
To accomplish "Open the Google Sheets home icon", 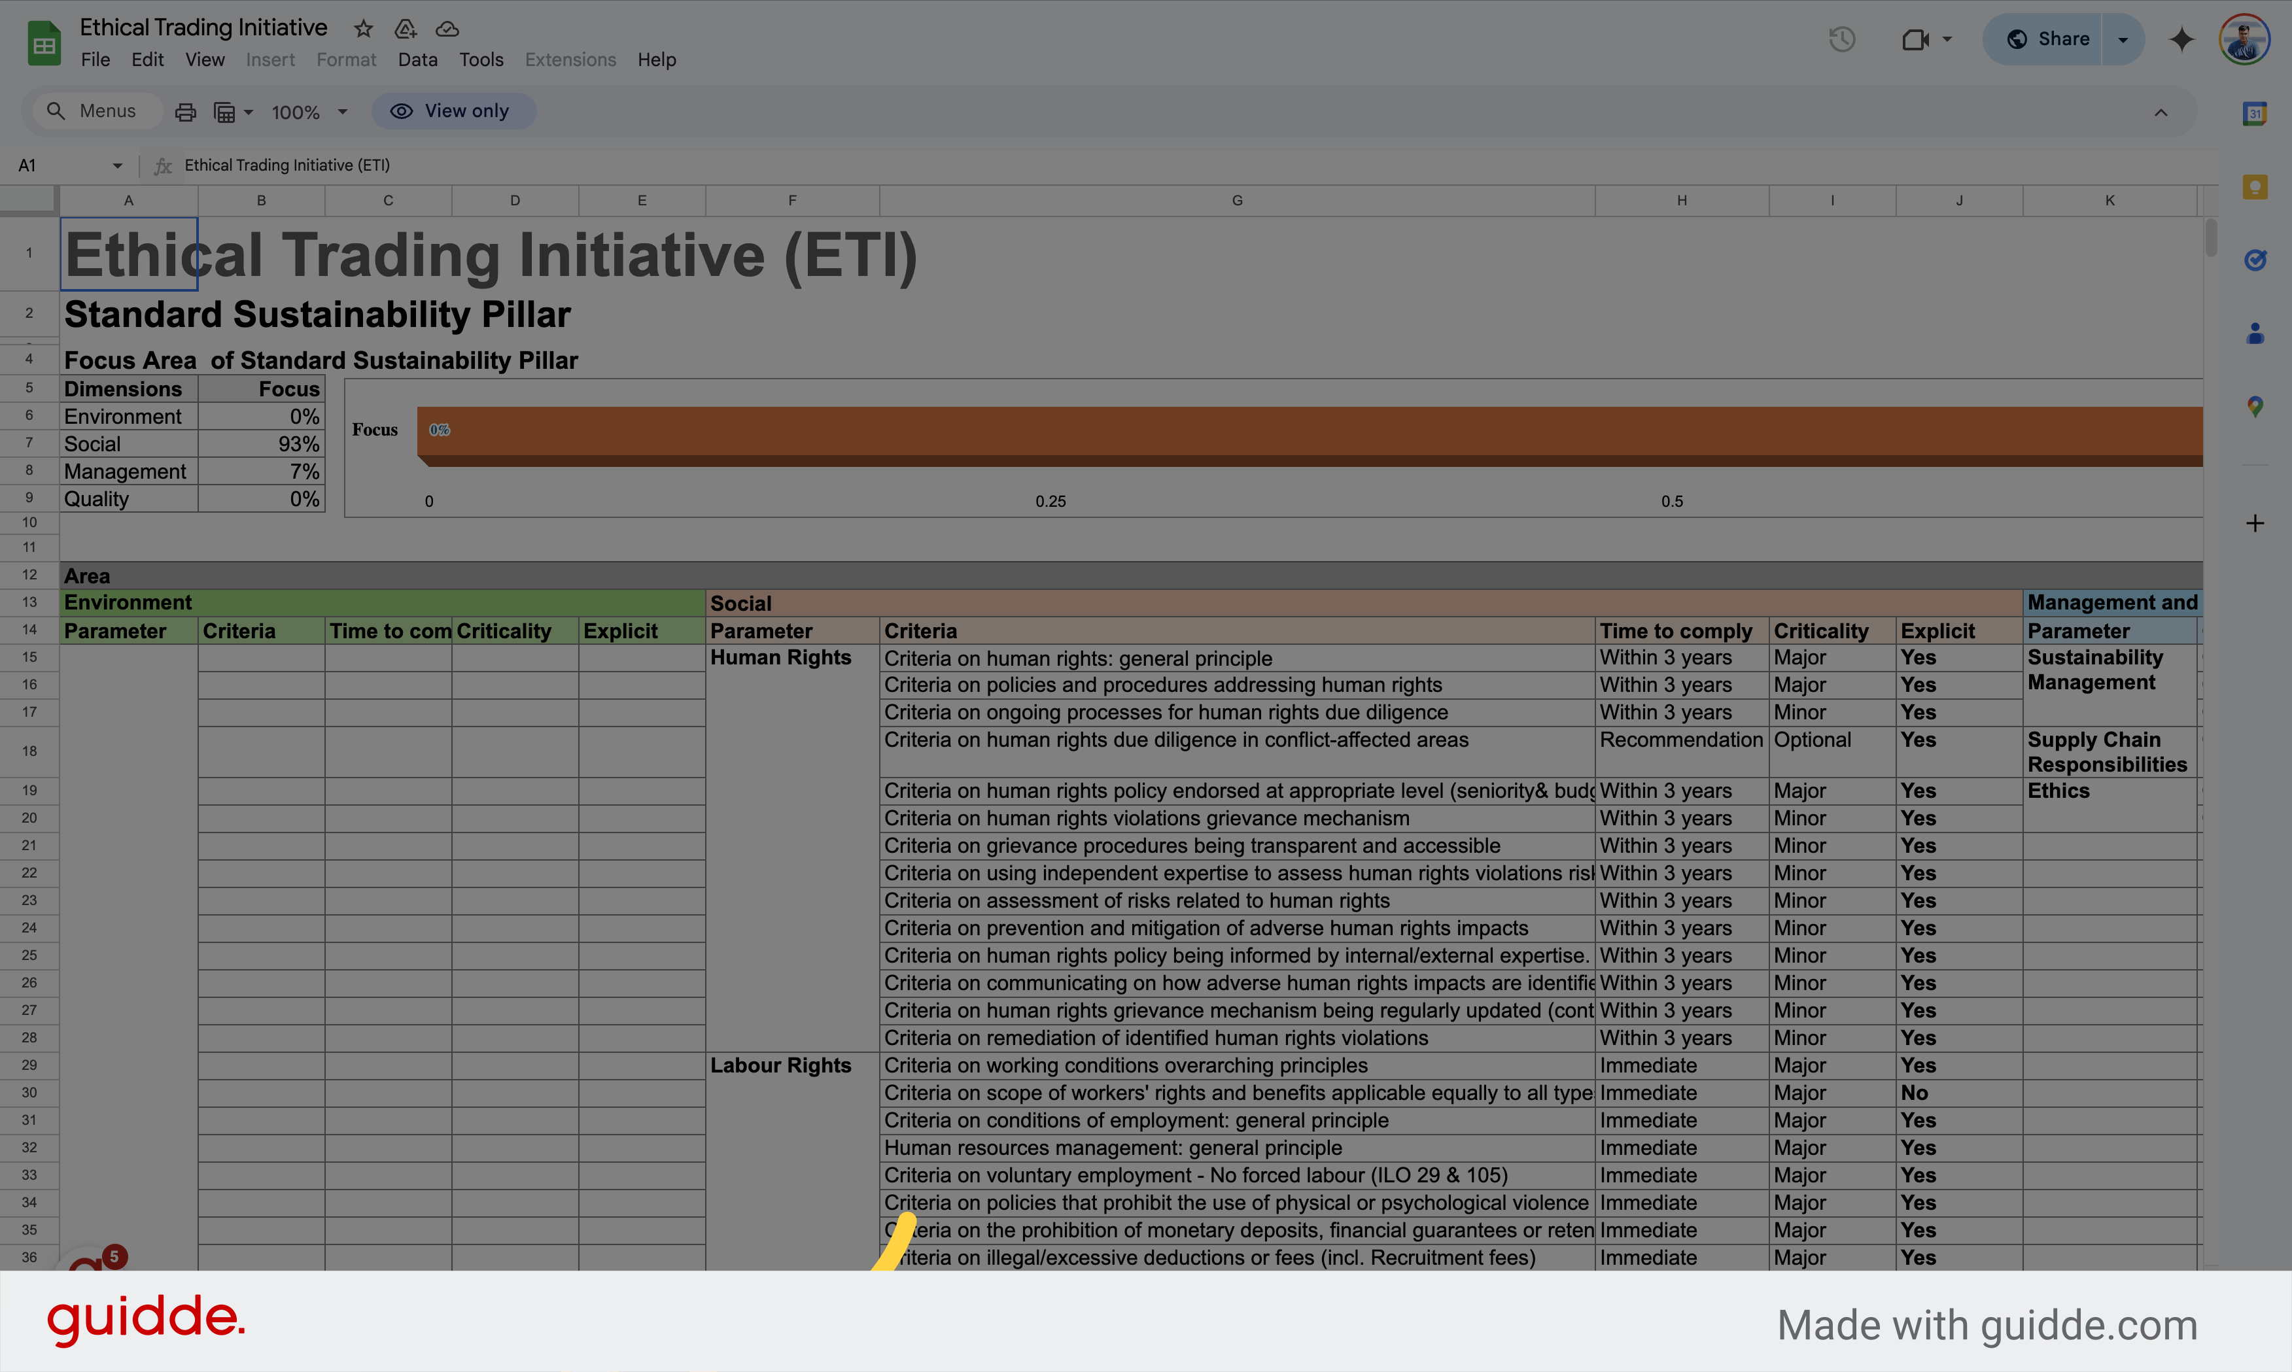I will (x=43, y=43).
